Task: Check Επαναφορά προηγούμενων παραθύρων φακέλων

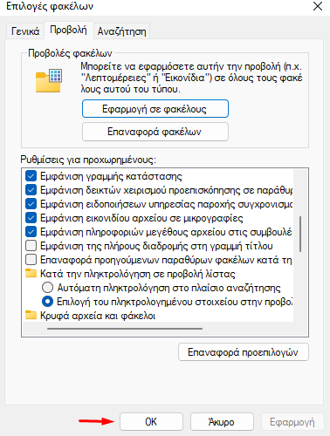Action: [31, 259]
